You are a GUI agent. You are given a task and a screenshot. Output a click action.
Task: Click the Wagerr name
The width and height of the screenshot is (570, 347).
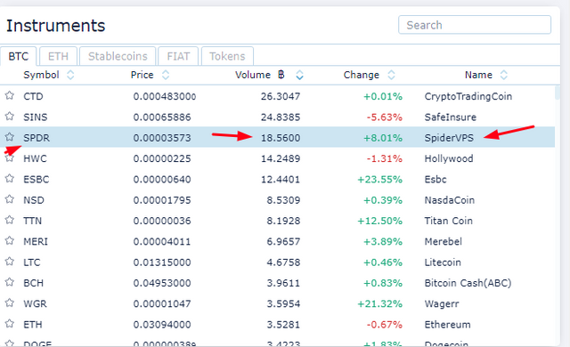tap(442, 303)
